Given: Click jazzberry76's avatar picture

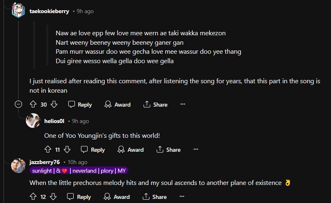Looking at the screenshot, I should tap(19, 165).
